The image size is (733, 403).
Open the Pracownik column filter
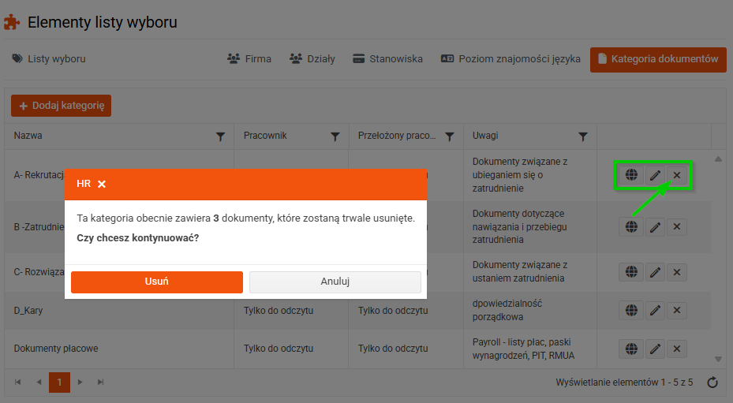pyautogui.click(x=335, y=136)
